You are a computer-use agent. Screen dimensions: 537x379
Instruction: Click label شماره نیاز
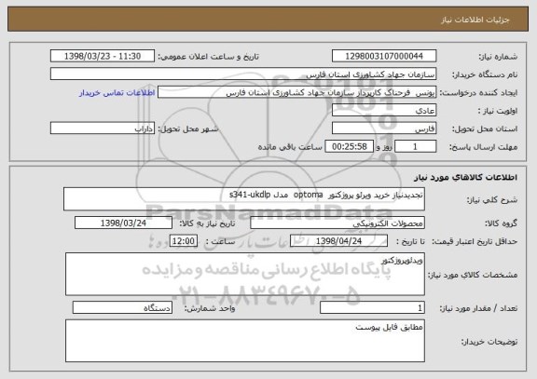tap(498, 57)
